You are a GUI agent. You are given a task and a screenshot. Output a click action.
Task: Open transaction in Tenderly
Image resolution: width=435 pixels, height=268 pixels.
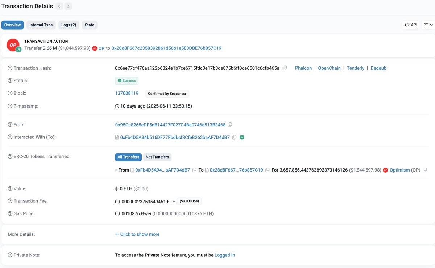(x=356, y=68)
